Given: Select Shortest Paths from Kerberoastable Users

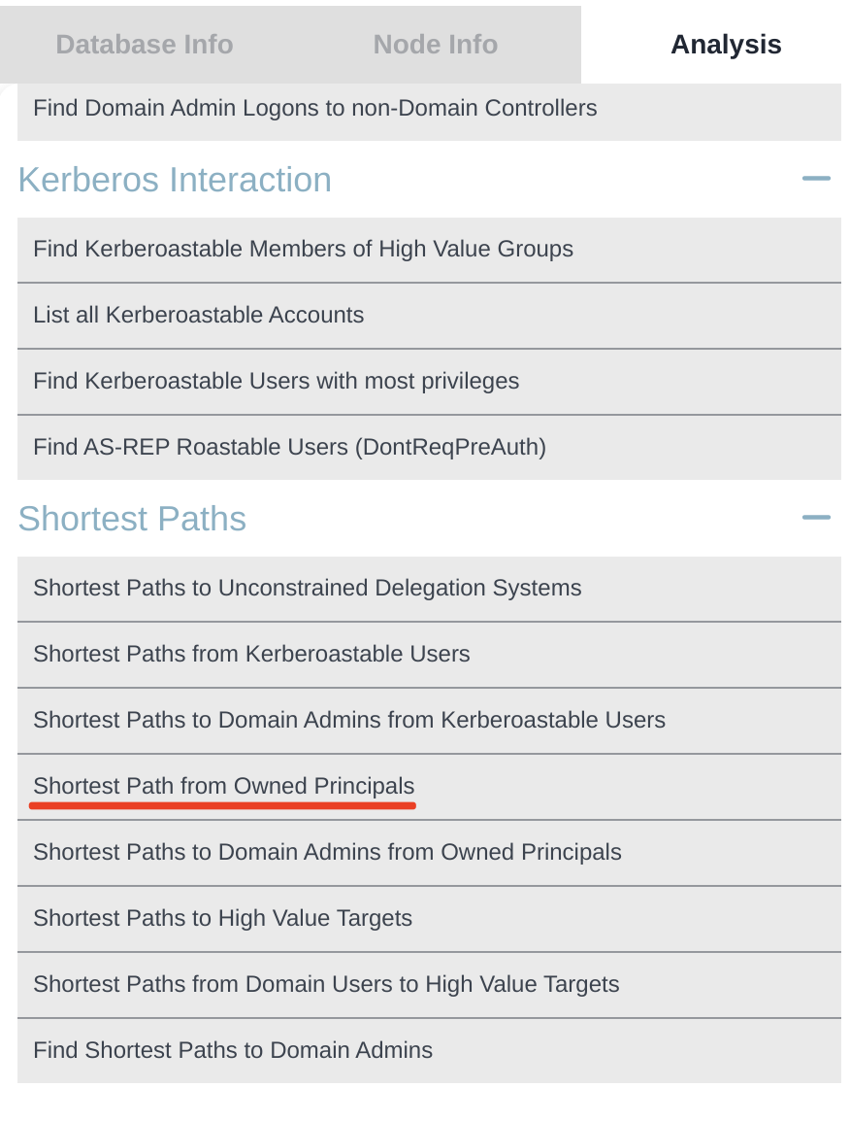Looking at the screenshot, I should click(x=251, y=655).
